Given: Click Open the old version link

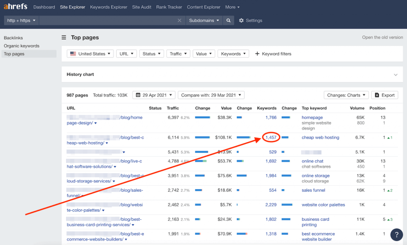Looking at the screenshot, I should (382, 37).
